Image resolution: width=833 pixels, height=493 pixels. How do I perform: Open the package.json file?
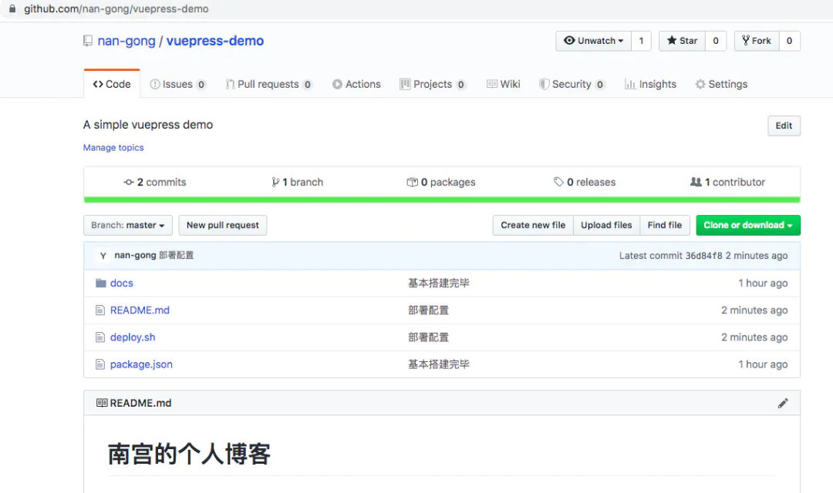141,364
